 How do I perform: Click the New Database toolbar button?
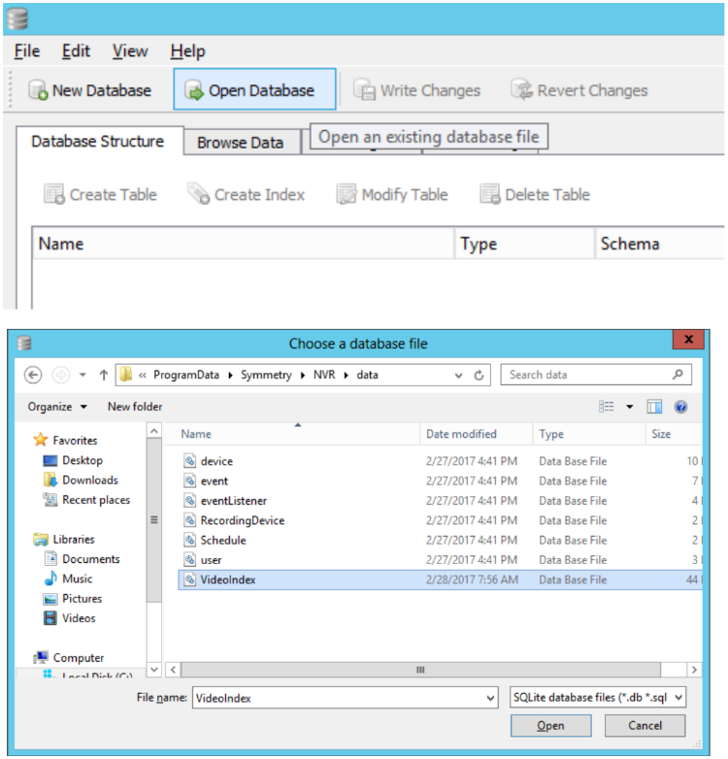tap(90, 90)
